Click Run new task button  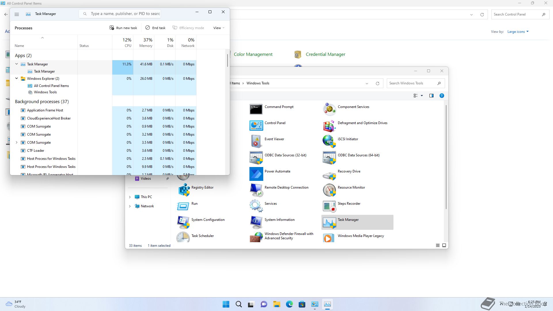tap(123, 28)
